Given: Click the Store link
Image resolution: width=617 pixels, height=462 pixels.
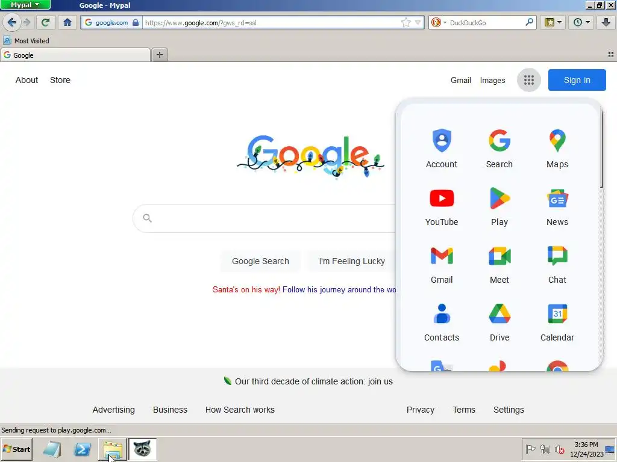Looking at the screenshot, I should [60, 80].
